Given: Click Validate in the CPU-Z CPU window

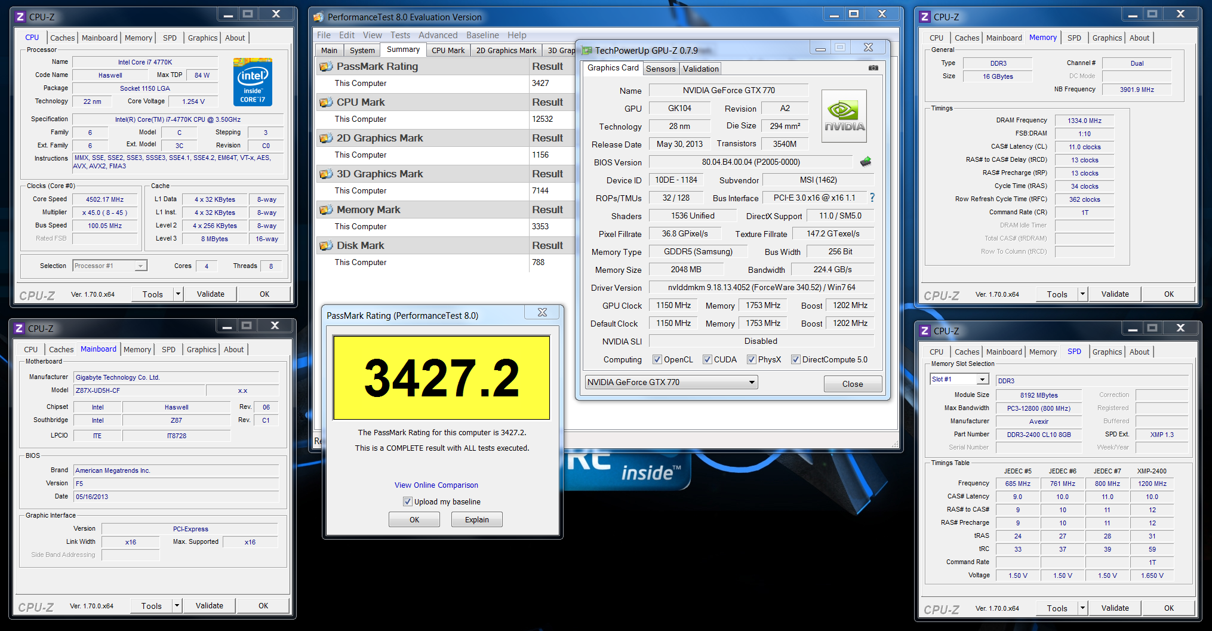Looking at the screenshot, I should coord(211,294).
